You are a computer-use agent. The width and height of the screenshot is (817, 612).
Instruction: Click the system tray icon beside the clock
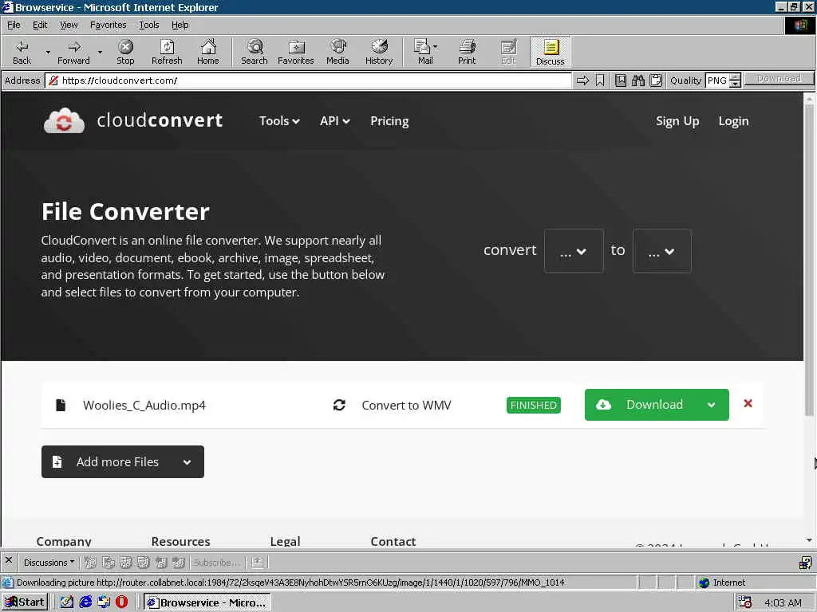[745, 602]
